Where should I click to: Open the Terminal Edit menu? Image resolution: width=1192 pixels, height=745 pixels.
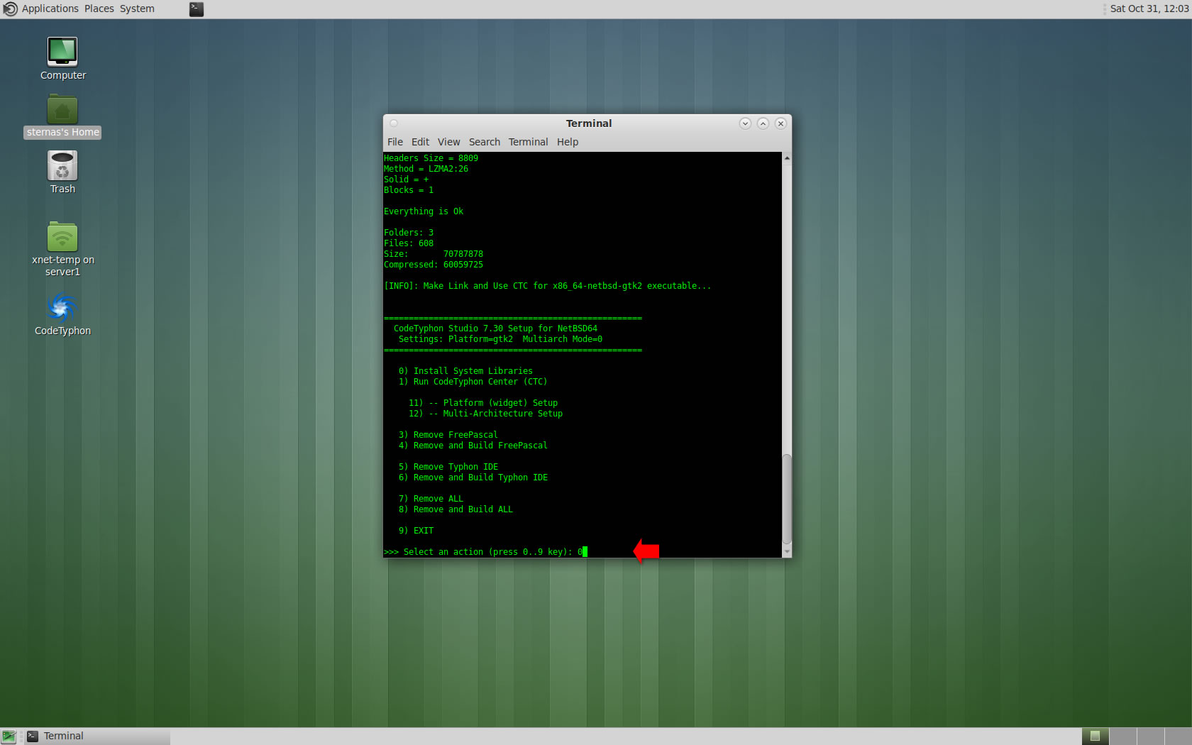[420, 142]
